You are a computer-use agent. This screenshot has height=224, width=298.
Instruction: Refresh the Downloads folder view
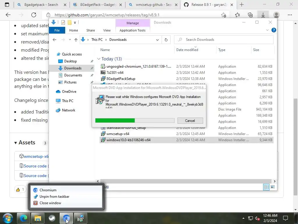(x=166, y=40)
